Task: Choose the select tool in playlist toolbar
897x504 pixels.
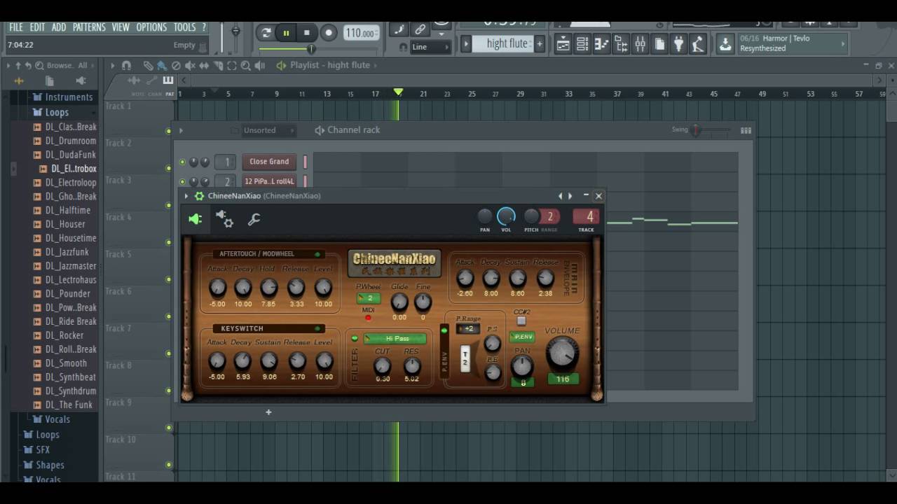Action: click(232, 65)
